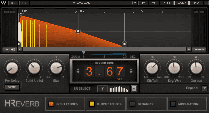Select the envelope midpoint handle
The width and height of the screenshot is (209, 113).
point(78,31)
